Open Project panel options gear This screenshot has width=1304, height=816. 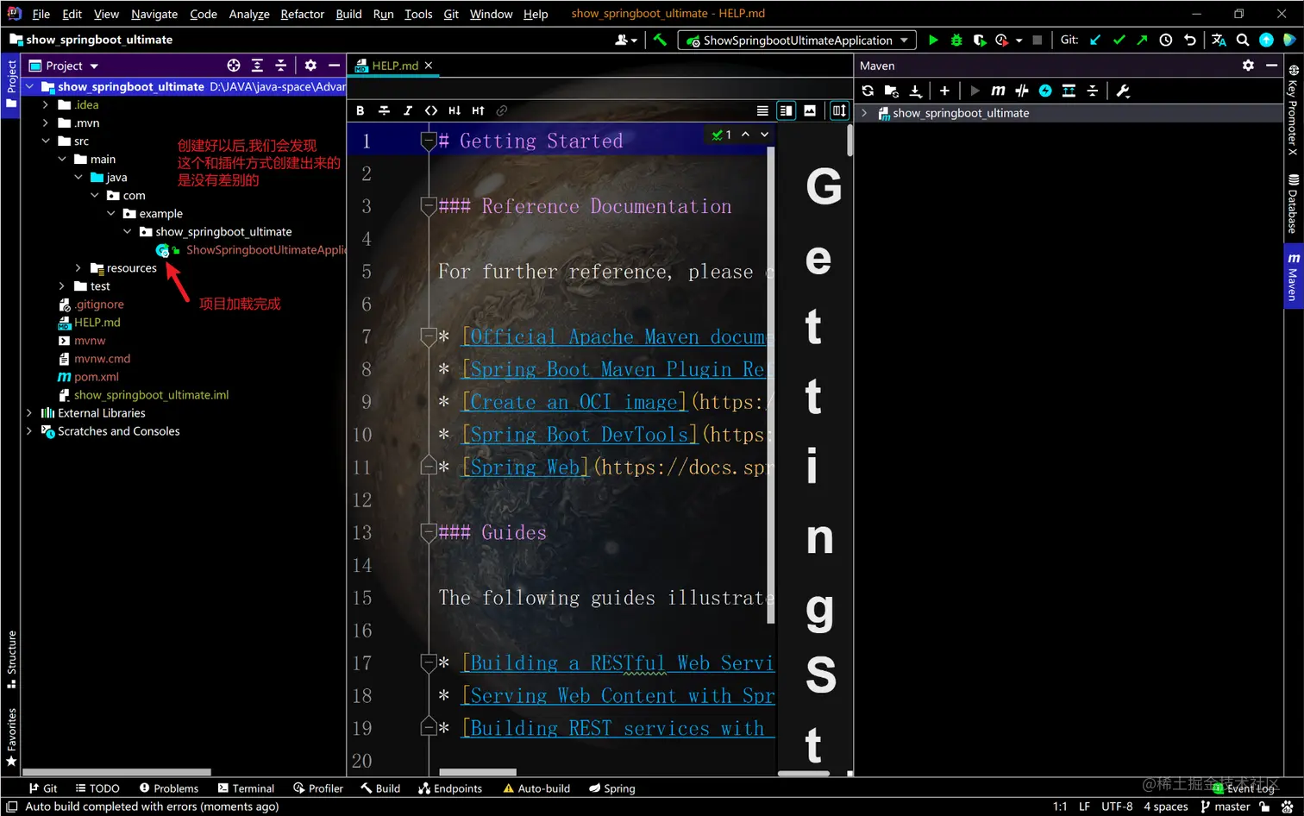(310, 66)
